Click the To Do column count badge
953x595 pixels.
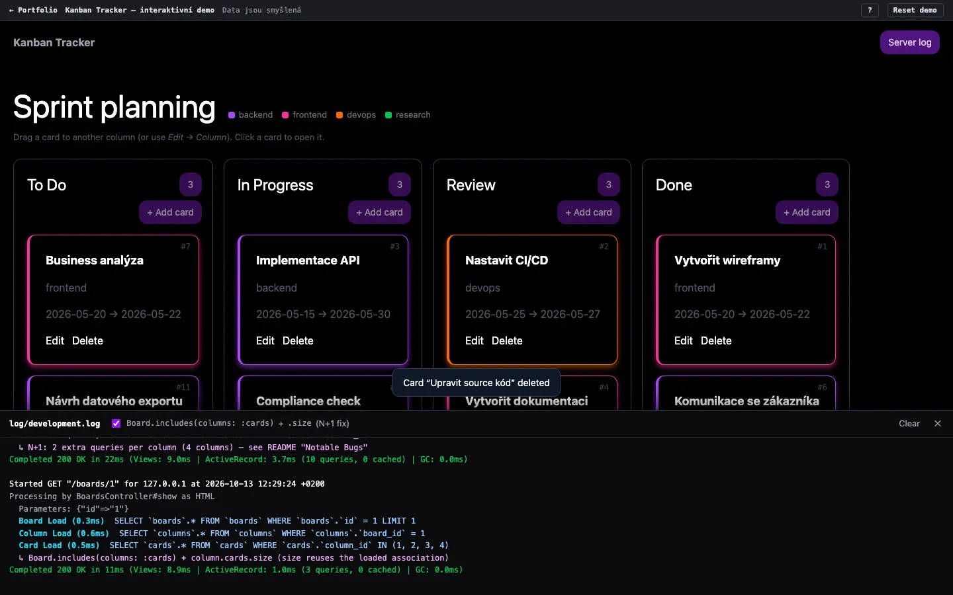pyautogui.click(x=191, y=184)
